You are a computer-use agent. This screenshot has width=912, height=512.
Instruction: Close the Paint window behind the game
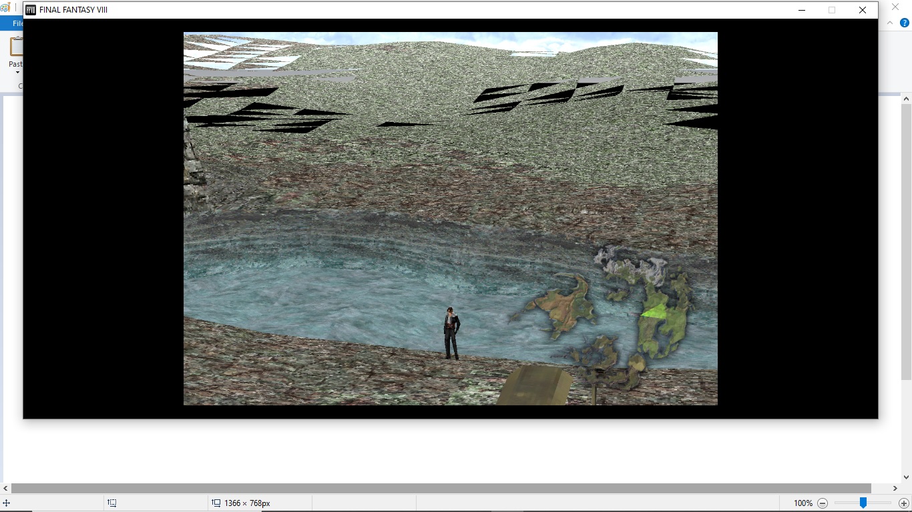pyautogui.click(x=896, y=7)
